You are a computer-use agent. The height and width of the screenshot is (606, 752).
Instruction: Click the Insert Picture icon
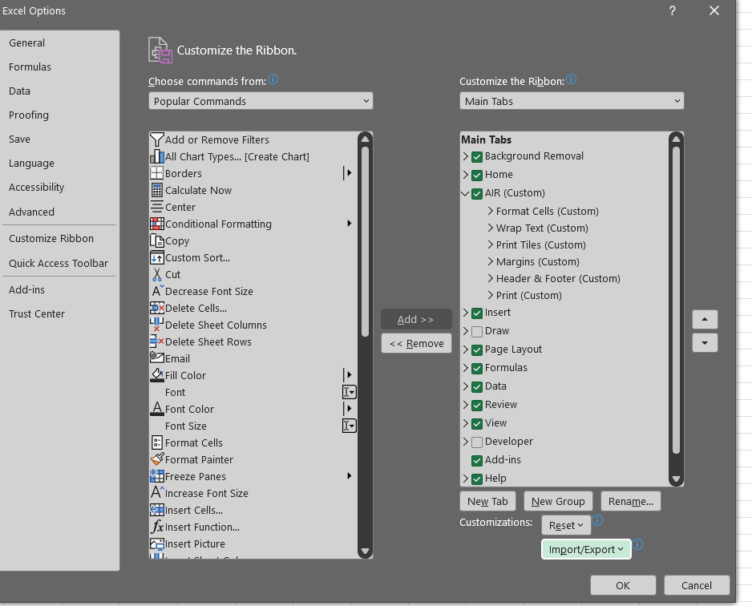pyautogui.click(x=157, y=543)
